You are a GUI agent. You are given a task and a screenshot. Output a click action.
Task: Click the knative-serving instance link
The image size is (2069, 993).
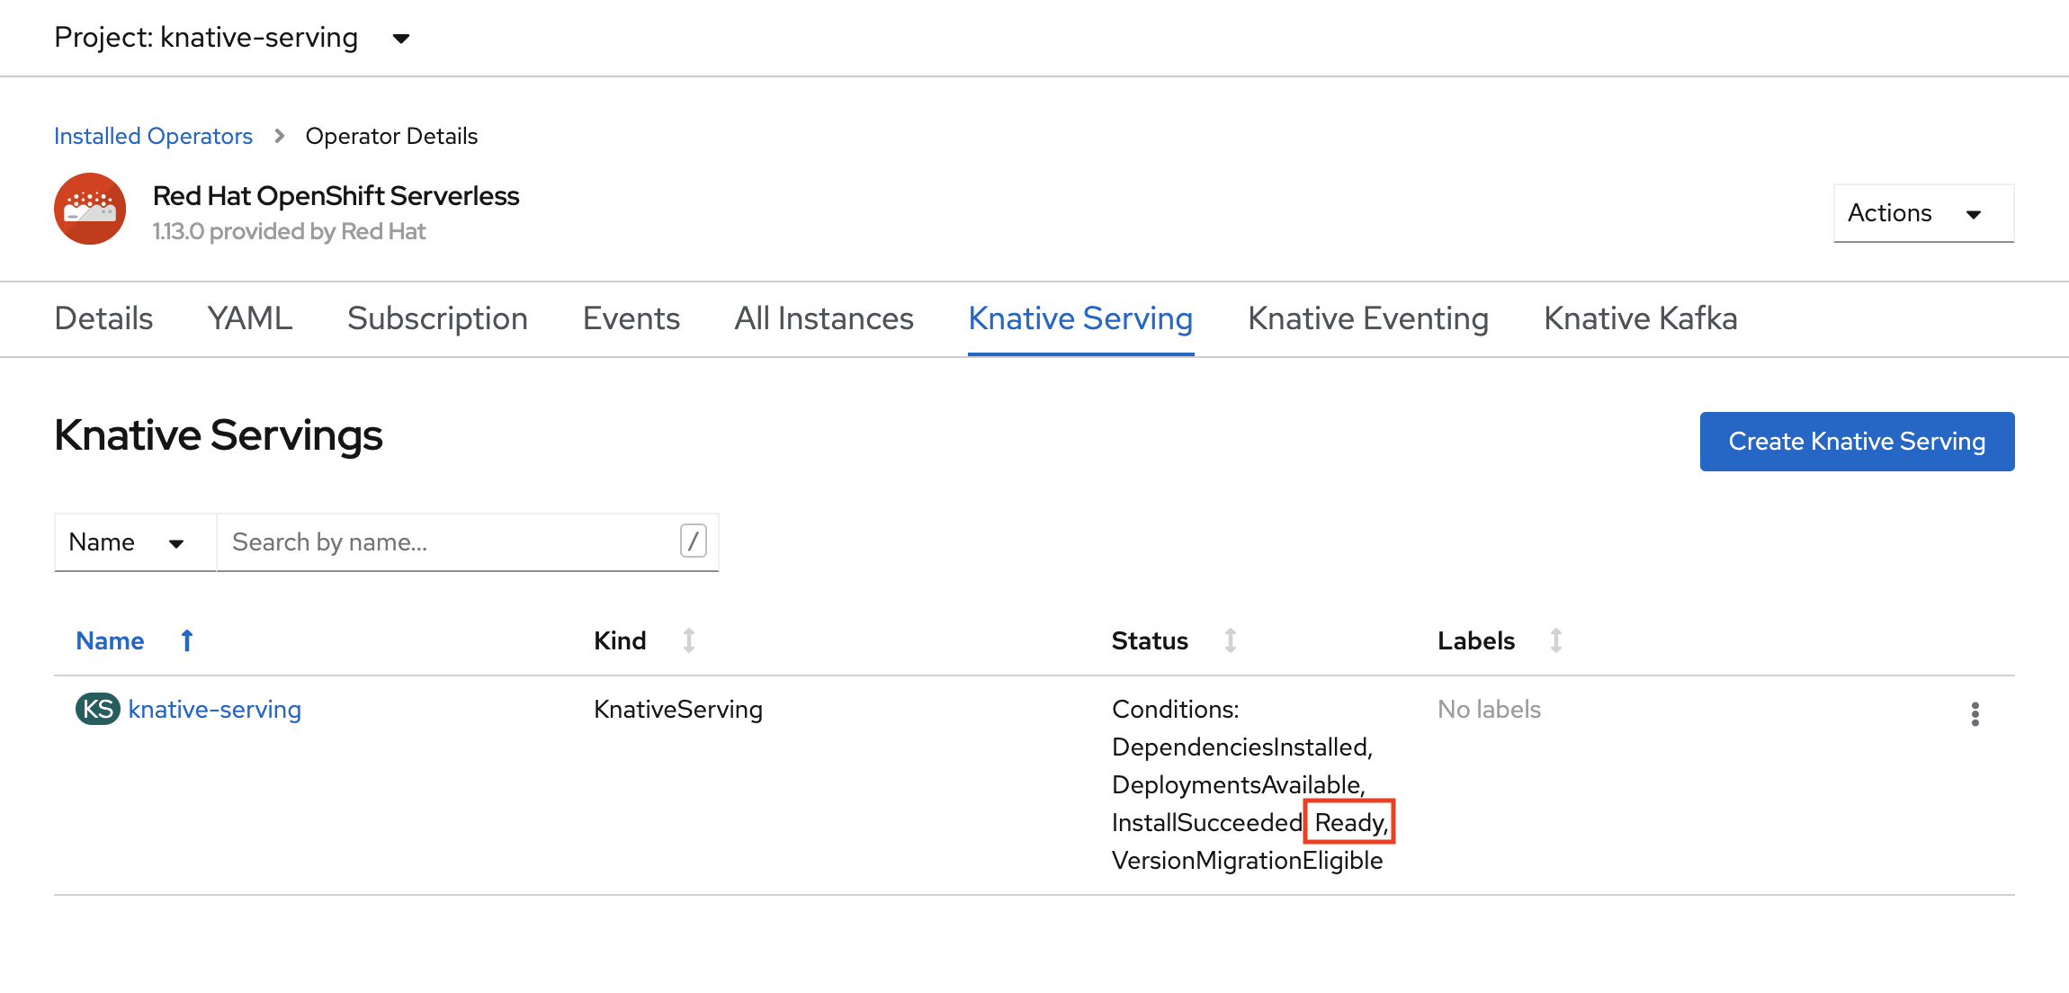(x=214, y=710)
